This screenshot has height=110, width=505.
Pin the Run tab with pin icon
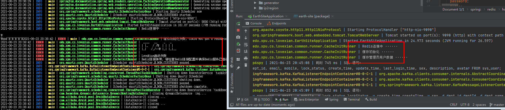pyautogui.click(x=238, y=68)
